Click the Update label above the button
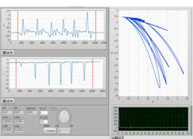This screenshot has width=193, height=139. [47, 126]
